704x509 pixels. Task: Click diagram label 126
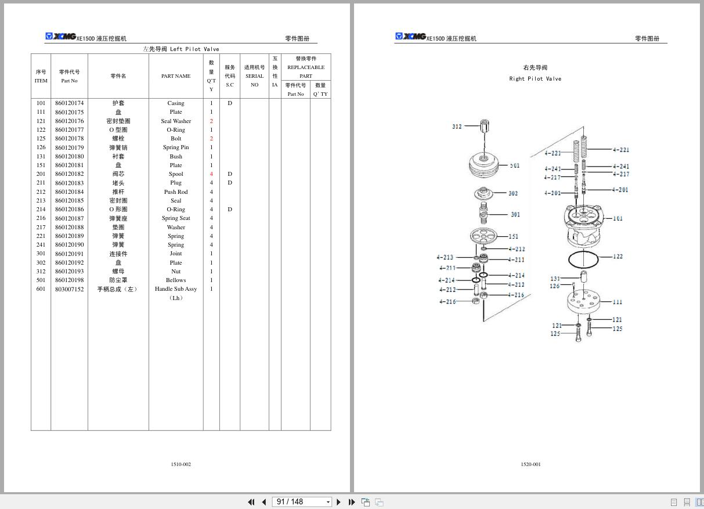555,286
